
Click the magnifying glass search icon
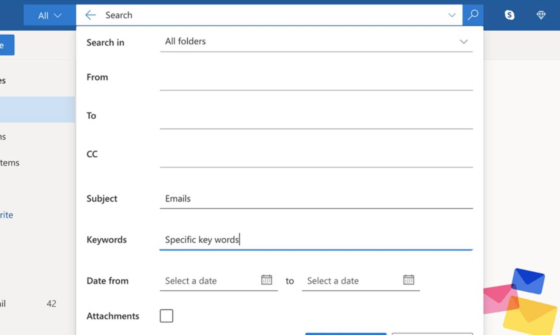(x=473, y=15)
